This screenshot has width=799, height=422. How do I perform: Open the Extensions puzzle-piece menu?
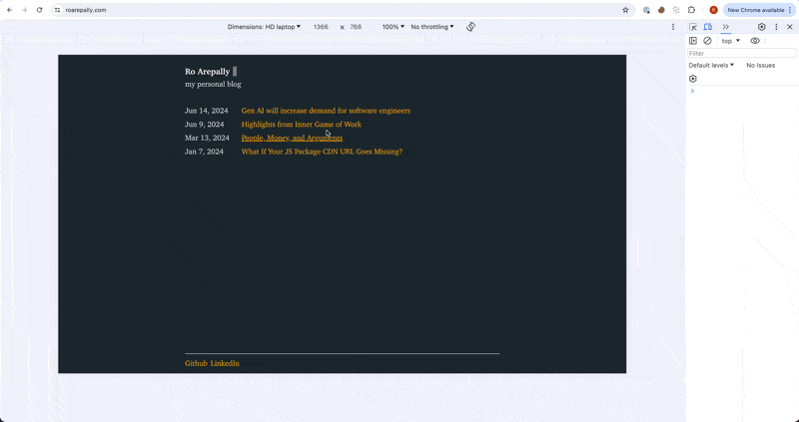click(691, 10)
